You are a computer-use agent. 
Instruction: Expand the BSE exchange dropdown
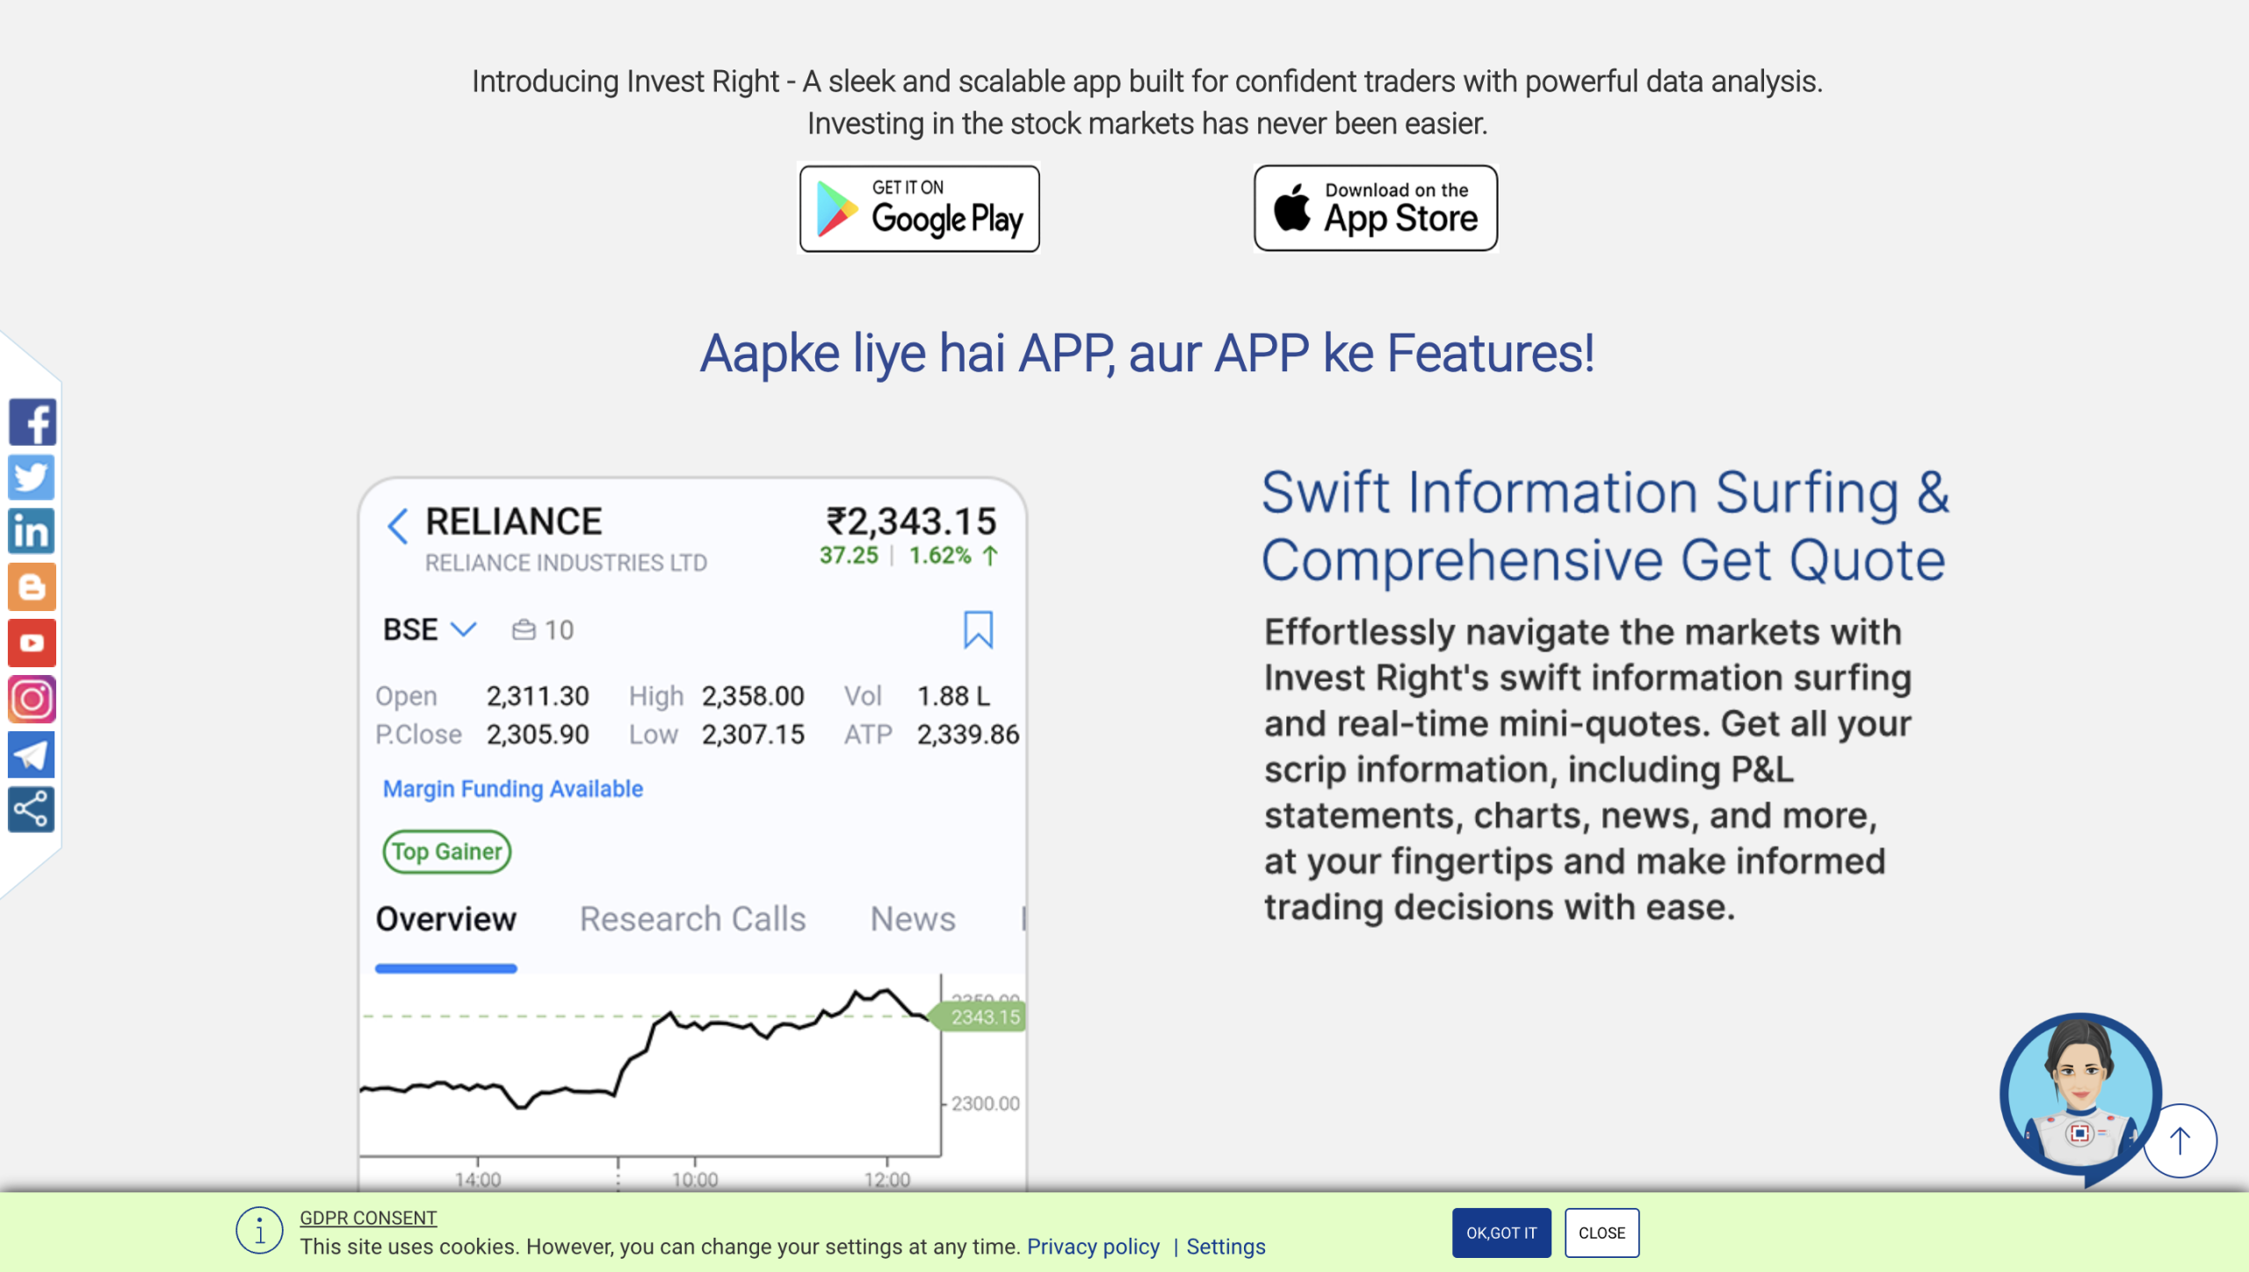430,629
